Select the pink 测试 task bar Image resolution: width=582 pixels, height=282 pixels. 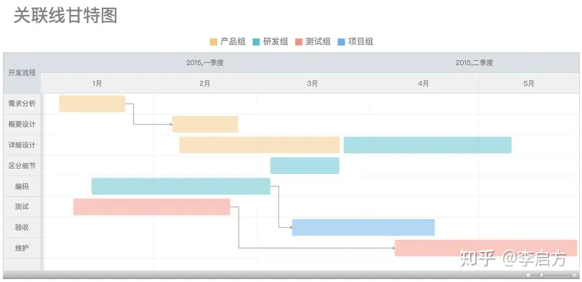click(x=151, y=207)
